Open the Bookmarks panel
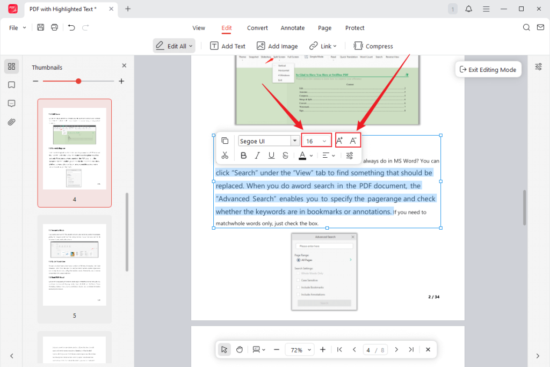The height and width of the screenshot is (367, 550). point(11,85)
